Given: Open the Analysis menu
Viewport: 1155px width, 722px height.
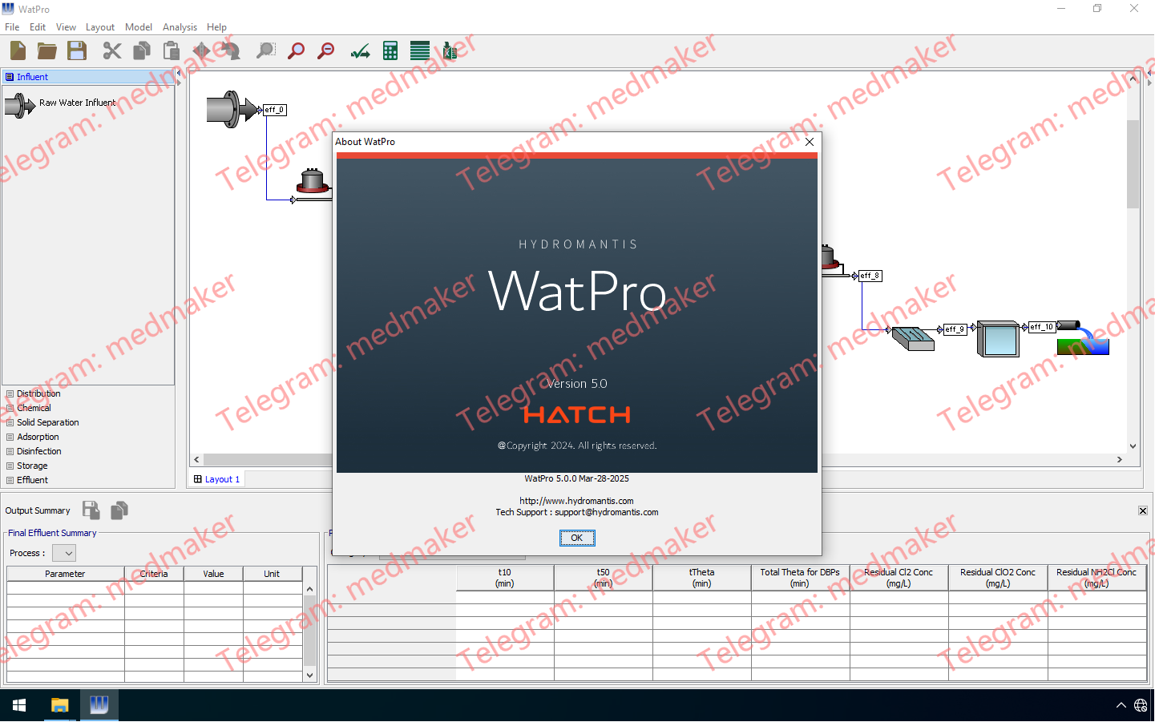Looking at the screenshot, I should pyautogui.click(x=180, y=26).
